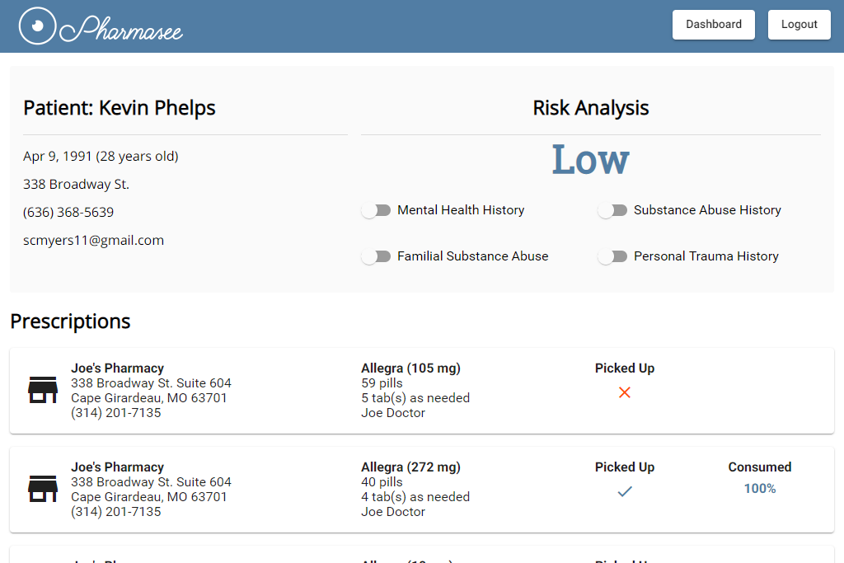The height and width of the screenshot is (563, 844).
Task: Click the Pharmasee script wordmark
Action: pos(121,29)
